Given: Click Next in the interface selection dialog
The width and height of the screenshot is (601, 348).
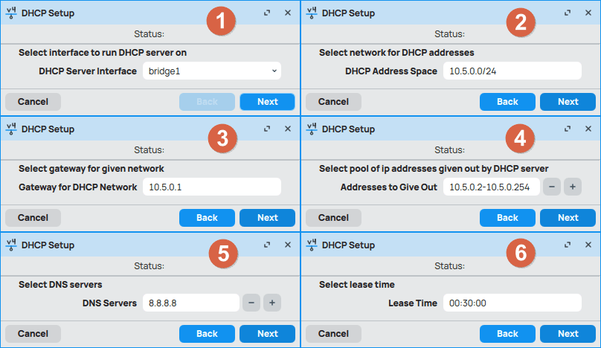Looking at the screenshot, I should click(267, 102).
